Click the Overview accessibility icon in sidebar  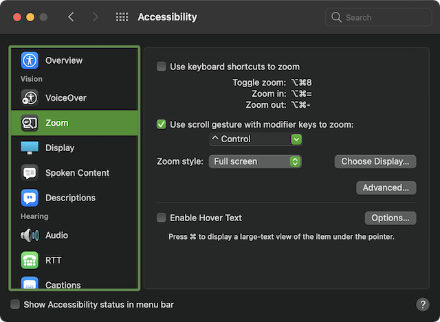click(x=30, y=60)
